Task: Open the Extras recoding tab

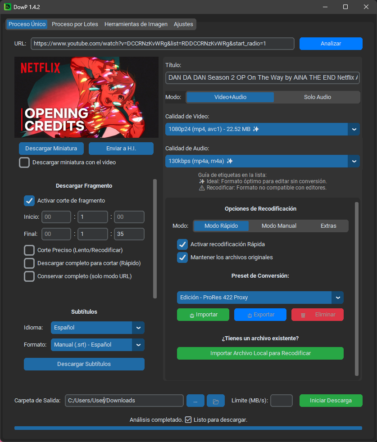Action: coord(328,226)
